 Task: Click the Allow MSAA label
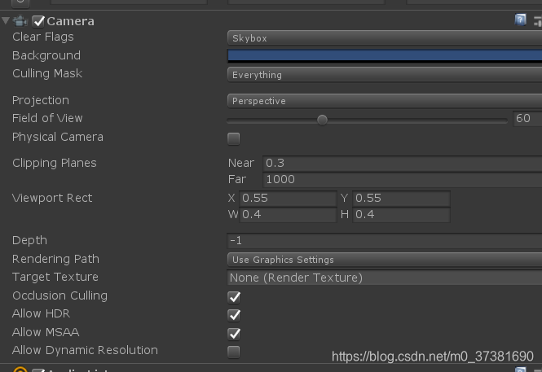coord(46,332)
